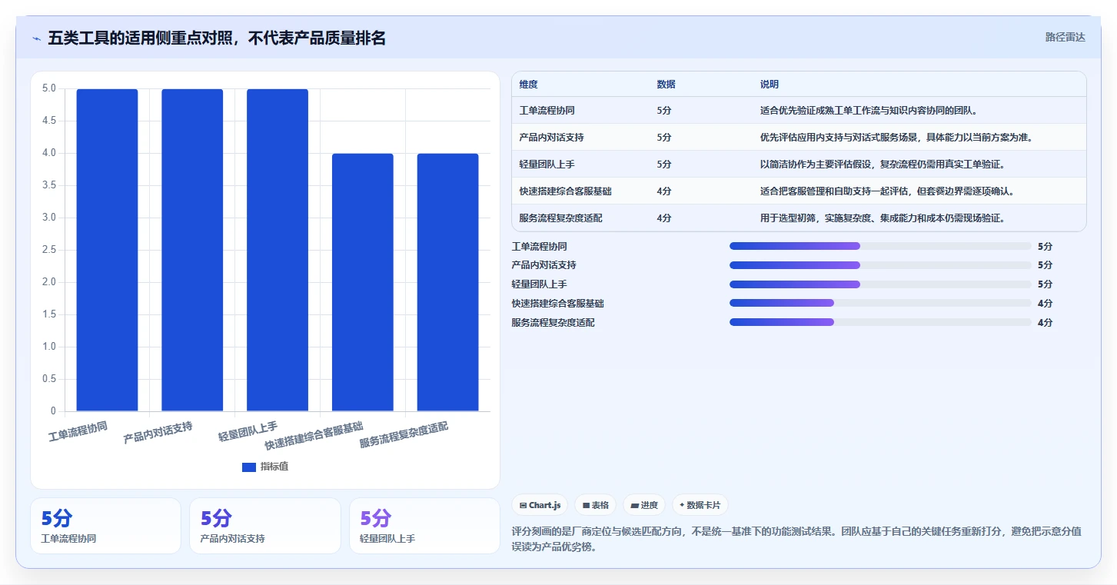This screenshot has height=585, width=1117.
Task: Select the 产品内对话支持 table row cell
Action: tap(552, 138)
